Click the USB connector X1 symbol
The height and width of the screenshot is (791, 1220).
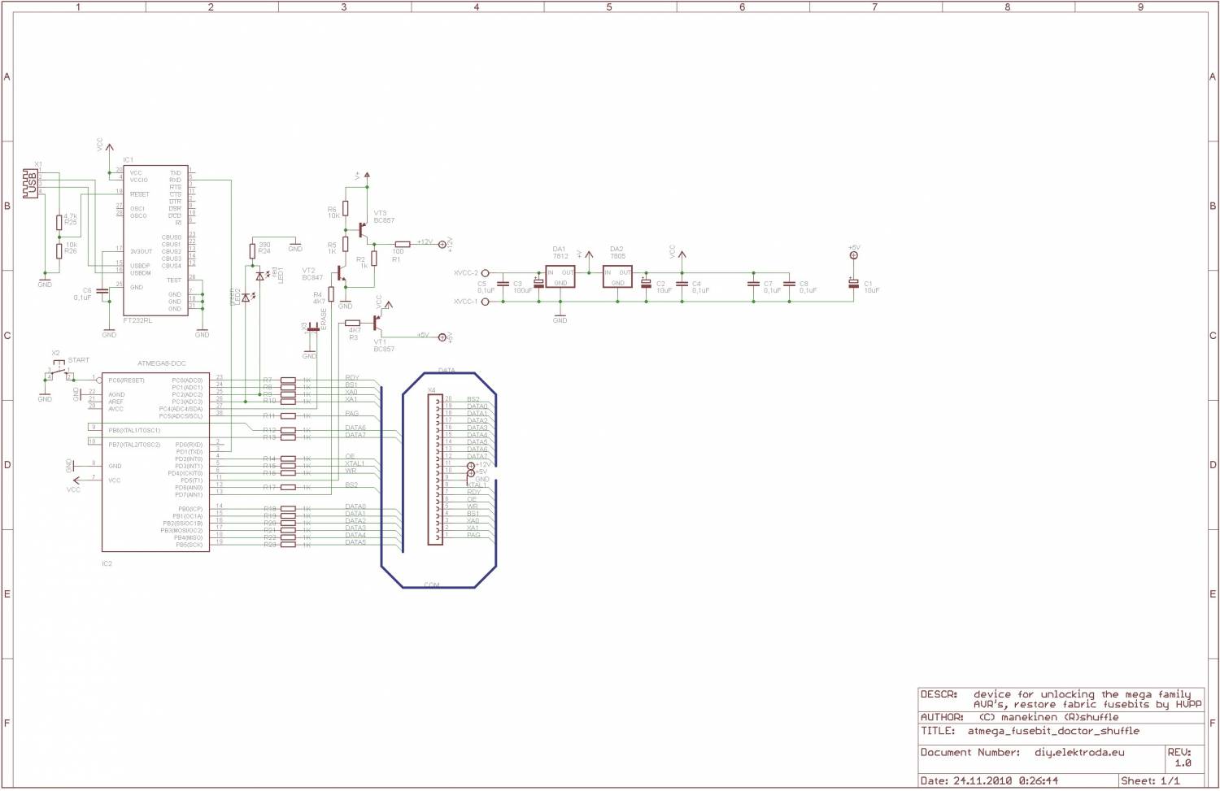pyautogui.click(x=32, y=183)
